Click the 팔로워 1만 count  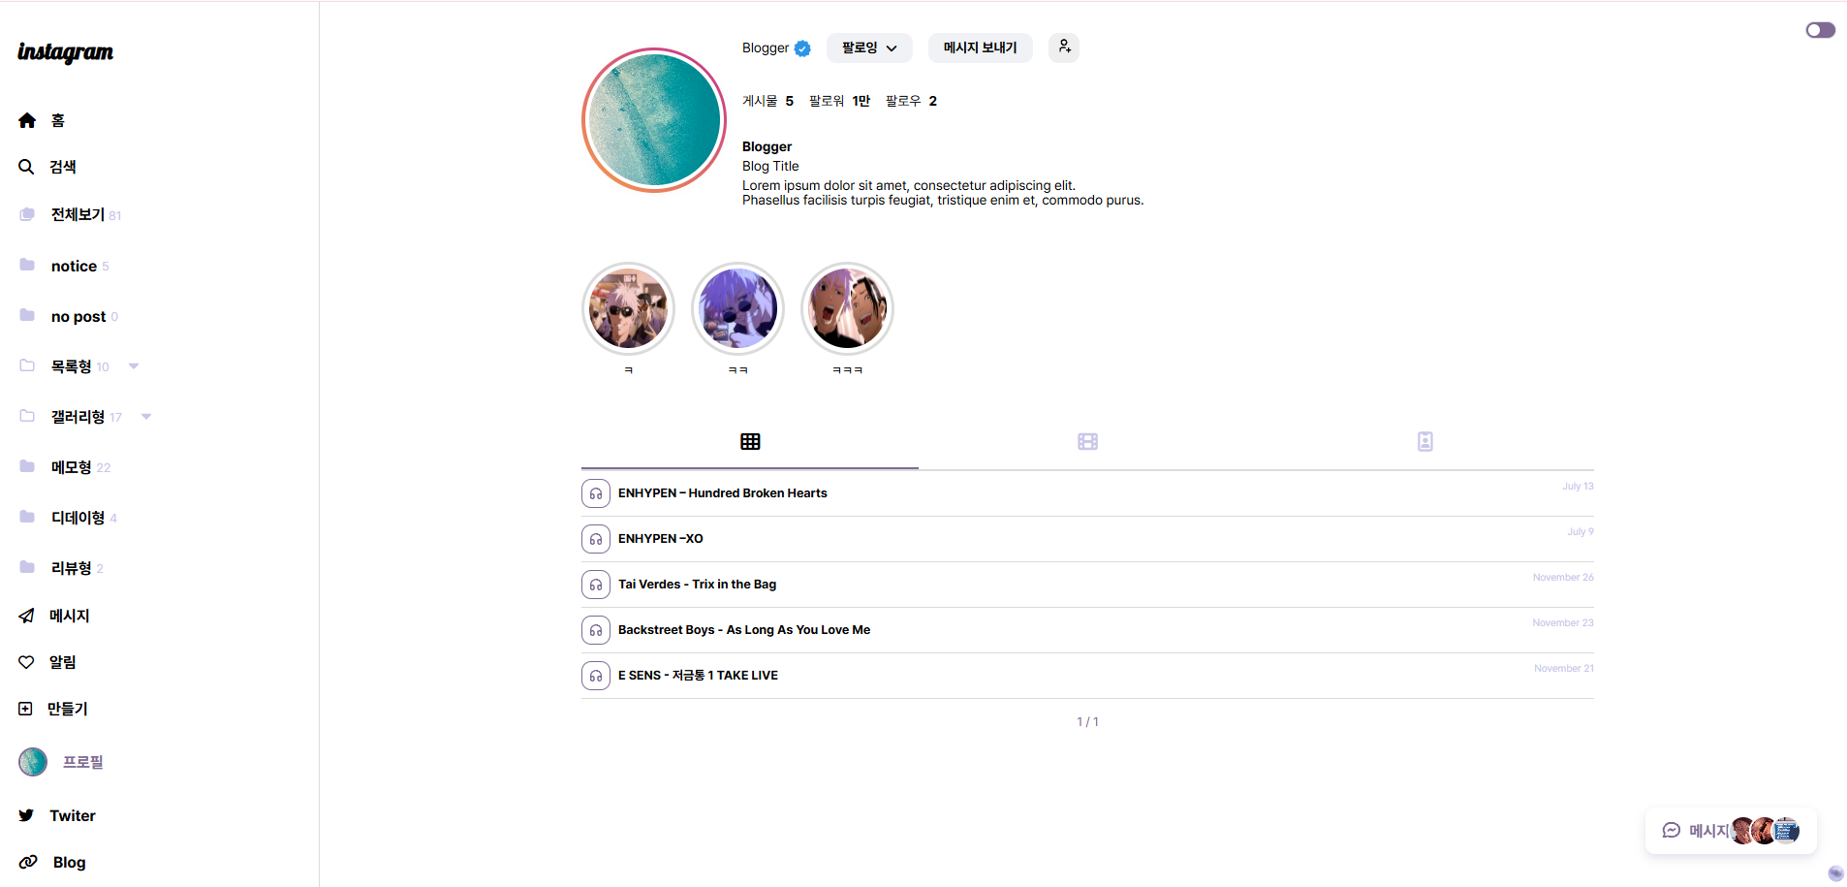pos(839,101)
